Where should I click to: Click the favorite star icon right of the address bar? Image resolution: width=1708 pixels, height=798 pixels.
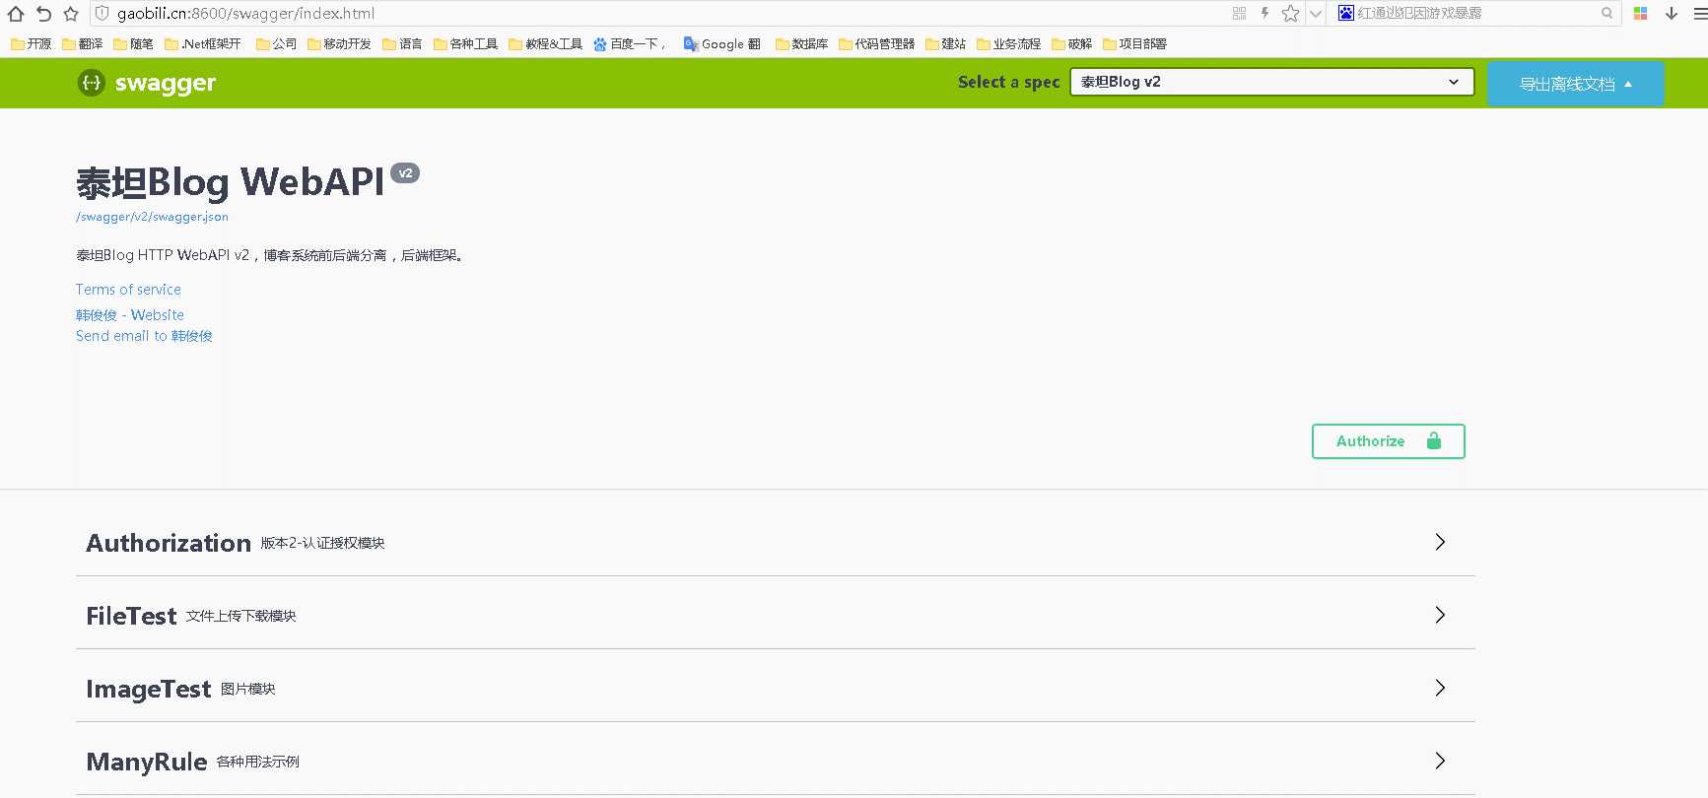point(1290,14)
